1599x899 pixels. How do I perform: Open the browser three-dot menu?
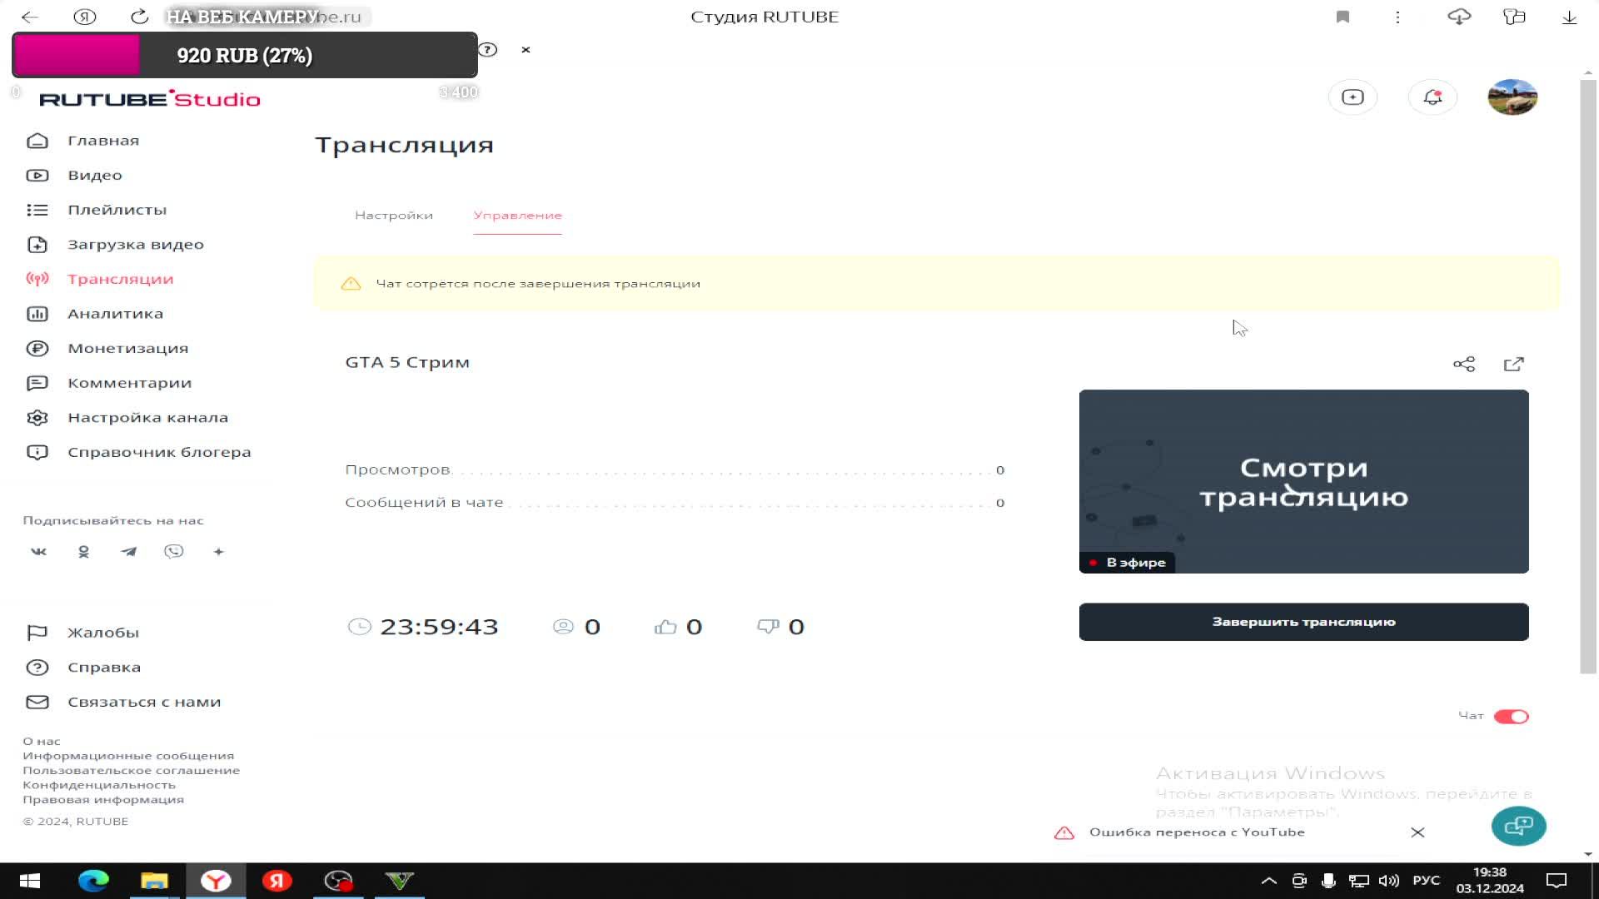click(1397, 17)
